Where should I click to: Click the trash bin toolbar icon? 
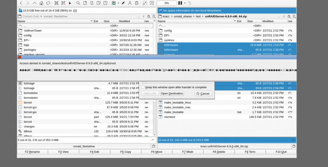point(136,3)
